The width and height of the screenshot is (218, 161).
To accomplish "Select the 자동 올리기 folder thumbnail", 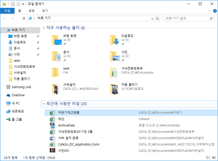I will (x=114, y=89).
